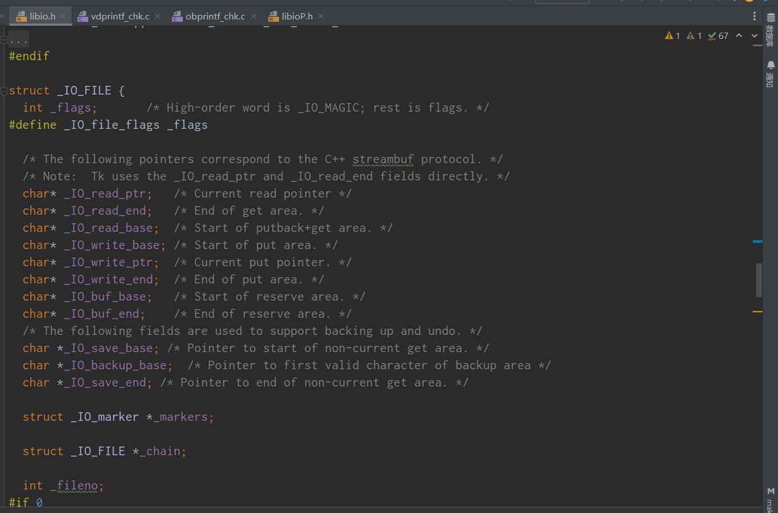Switch to the libioP.h tab
Image resolution: width=778 pixels, height=513 pixels.
297,16
